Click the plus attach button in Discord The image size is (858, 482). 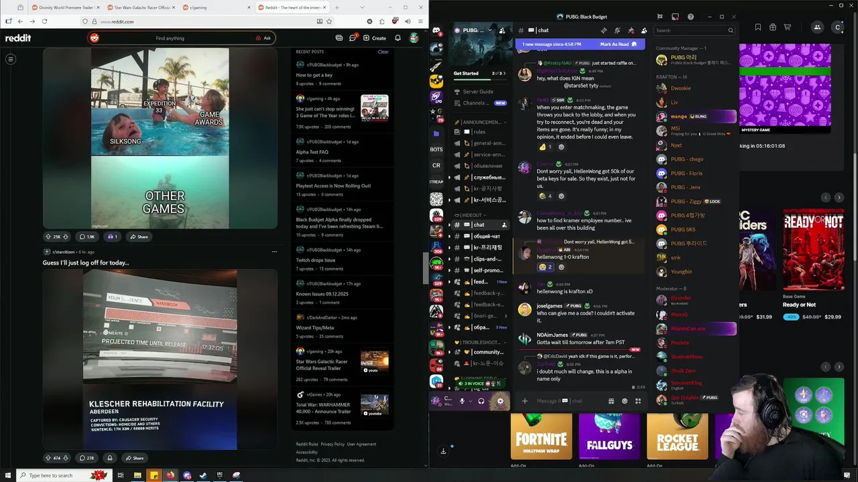coord(525,401)
